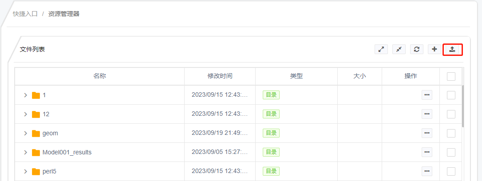Click the 名称 column header
Viewport: 482px width, 181px height.
click(99, 76)
